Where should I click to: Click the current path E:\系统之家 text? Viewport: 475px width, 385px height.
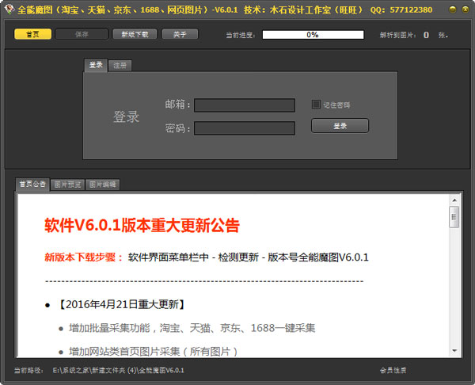pyautogui.click(x=118, y=371)
